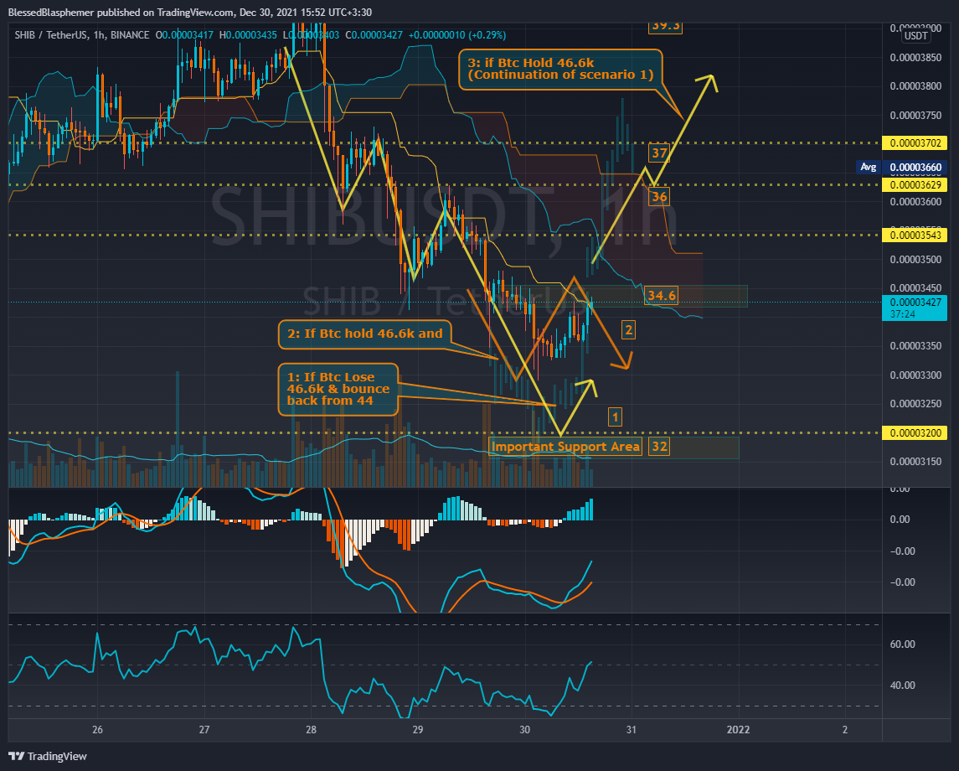
Task: Click the change value +0.00000010 (+0.29%)
Action: point(456,35)
